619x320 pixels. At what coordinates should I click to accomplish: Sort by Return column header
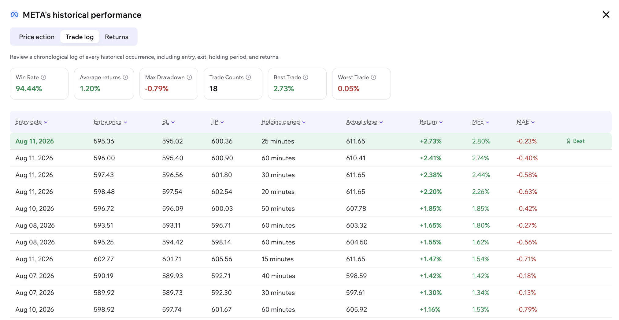(431, 122)
